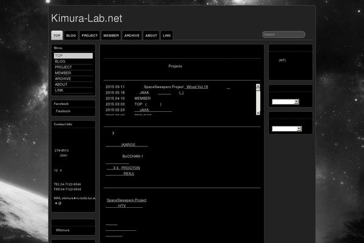The height and width of the screenshot is (243, 364).
Task: Select TOP in the sidebar Menu
Action: pos(73,55)
